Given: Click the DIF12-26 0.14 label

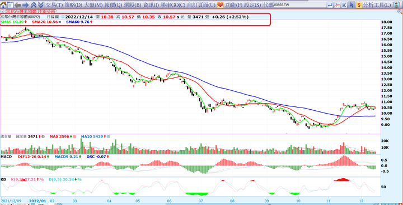Looking at the screenshot, I should (31, 156).
